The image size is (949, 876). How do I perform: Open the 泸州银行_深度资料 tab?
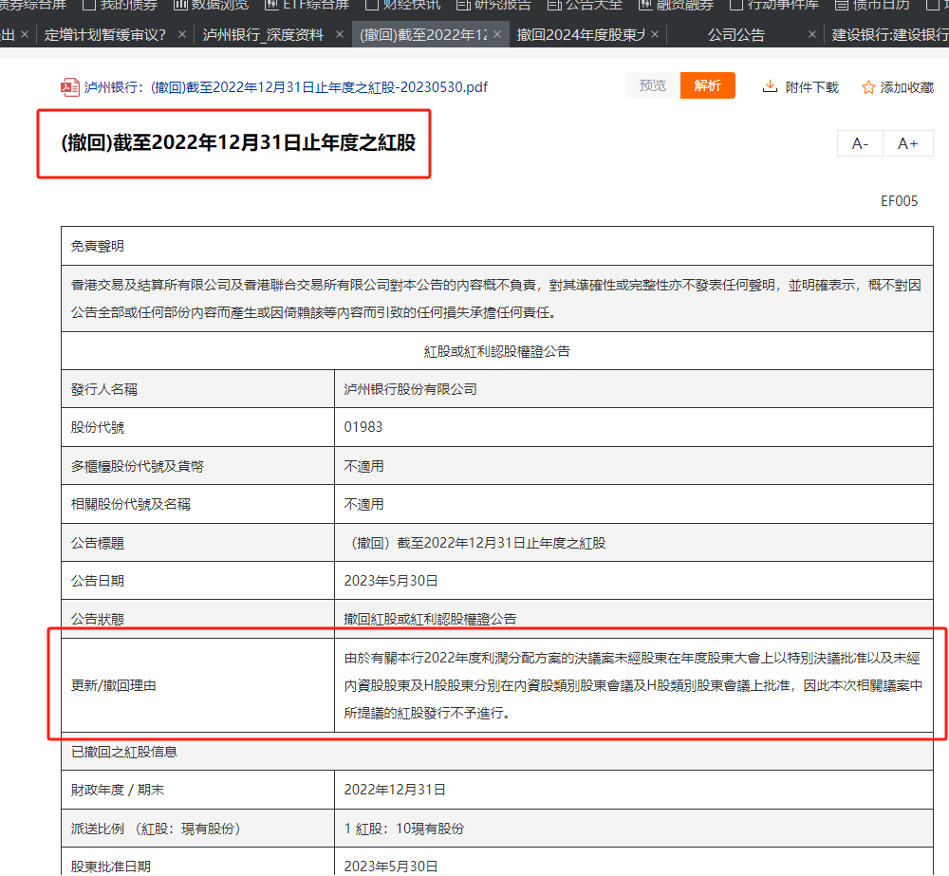coord(262,35)
